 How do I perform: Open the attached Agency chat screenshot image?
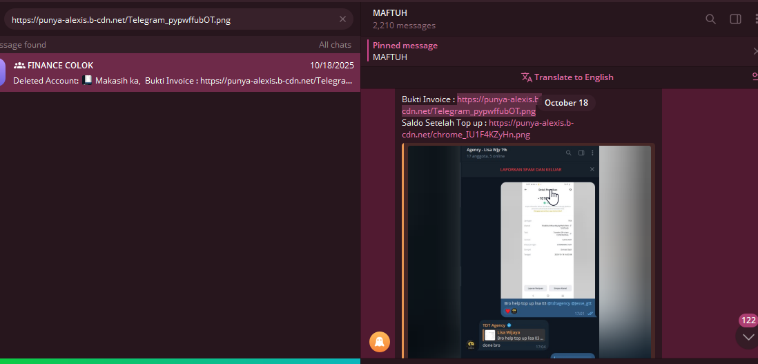[x=529, y=251]
